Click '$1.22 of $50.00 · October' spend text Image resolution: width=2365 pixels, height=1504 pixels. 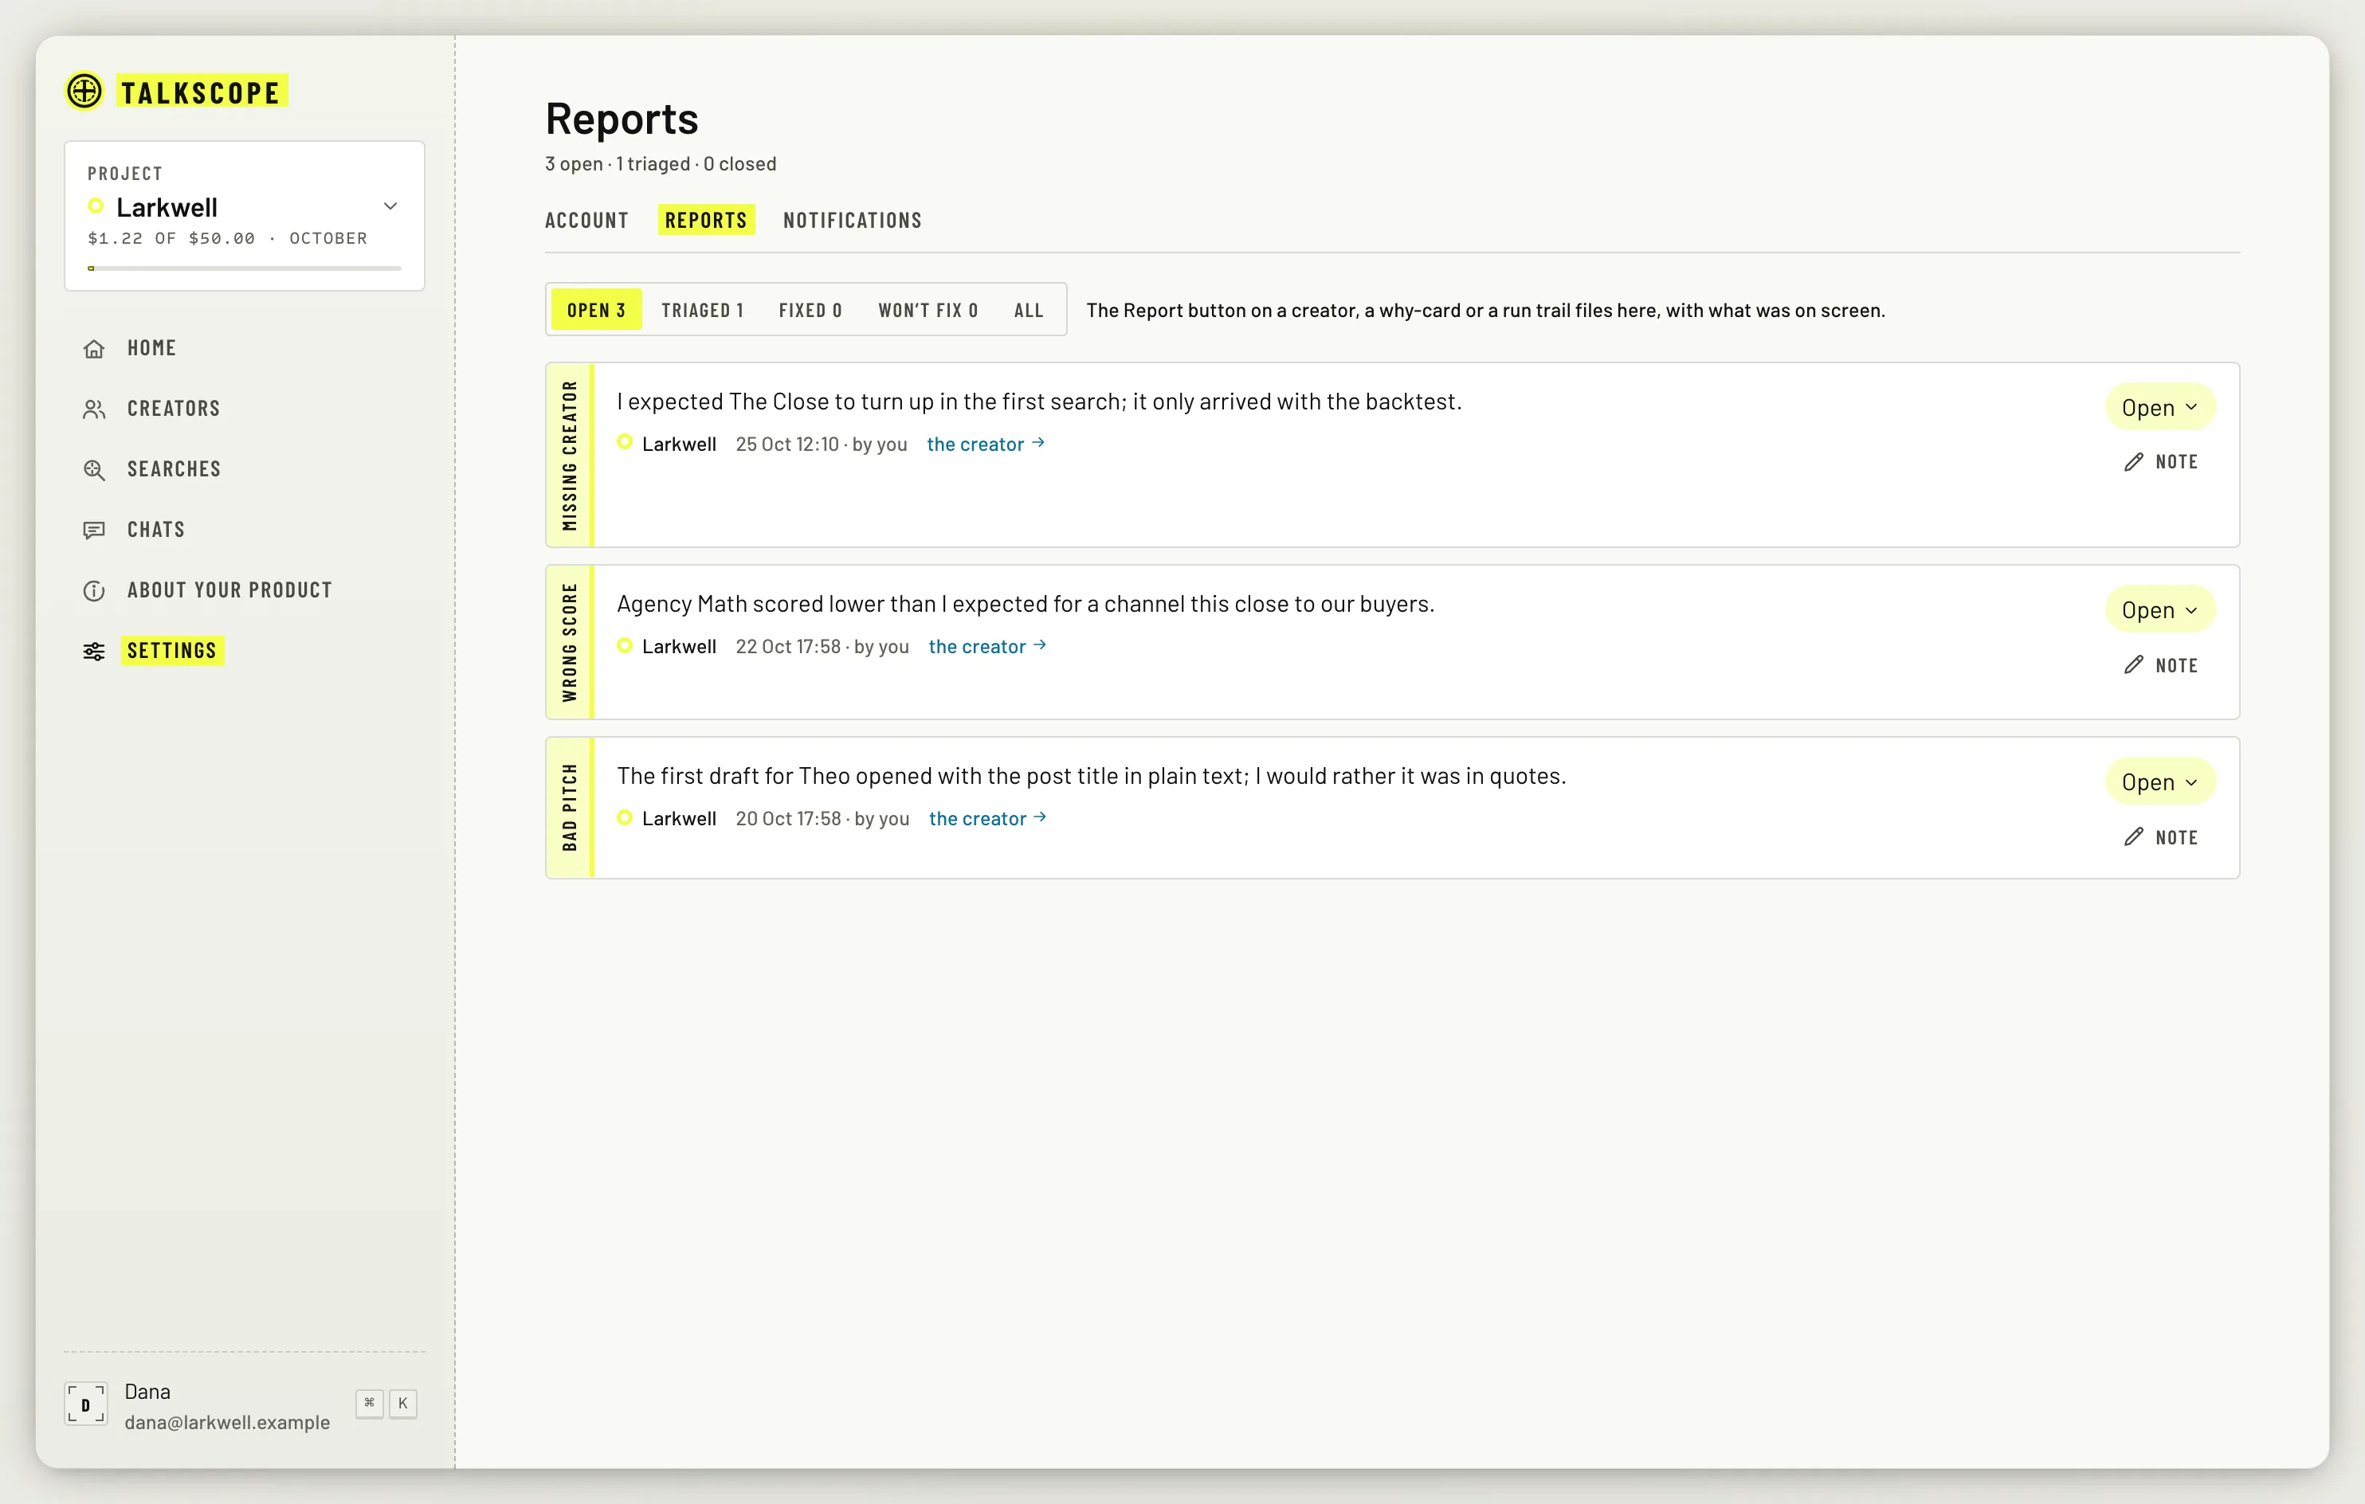tap(228, 238)
